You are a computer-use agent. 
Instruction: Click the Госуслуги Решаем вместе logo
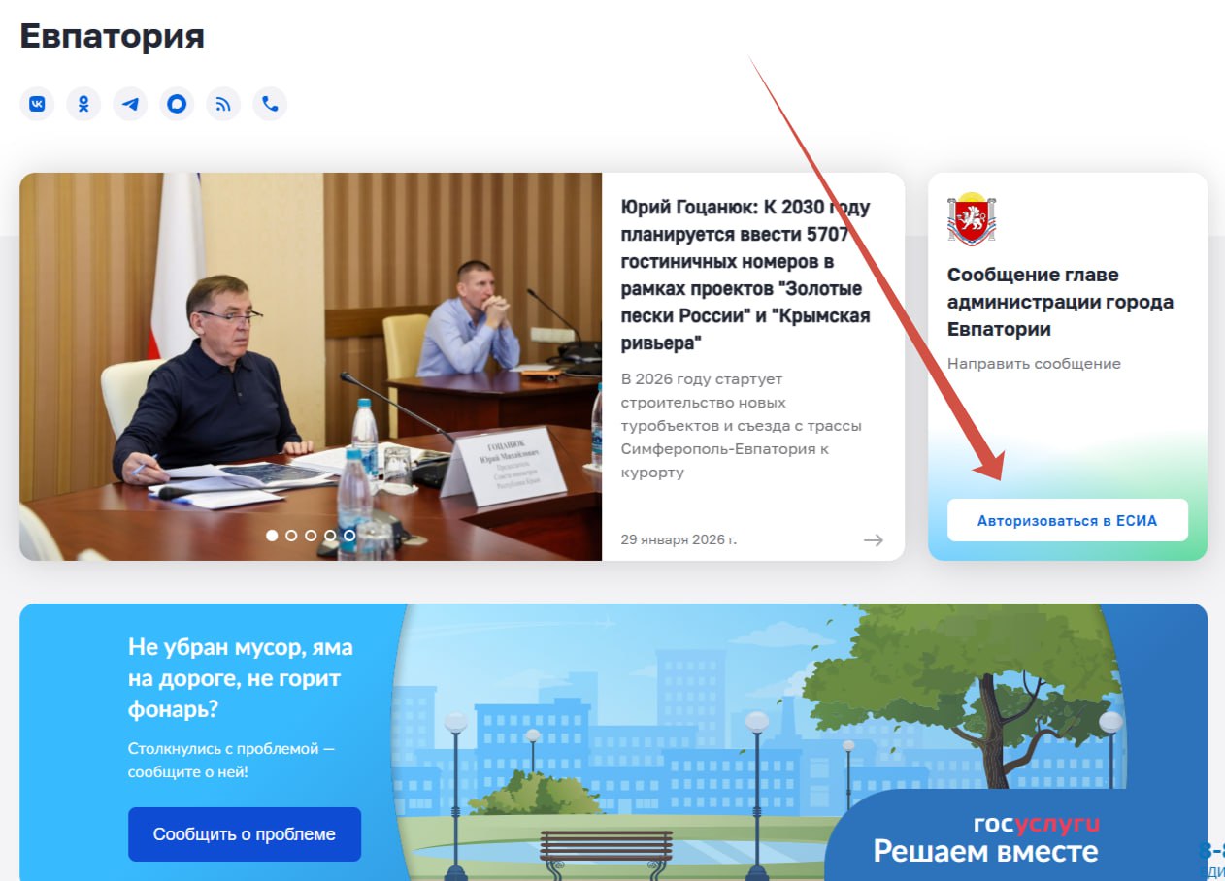[x=986, y=839]
